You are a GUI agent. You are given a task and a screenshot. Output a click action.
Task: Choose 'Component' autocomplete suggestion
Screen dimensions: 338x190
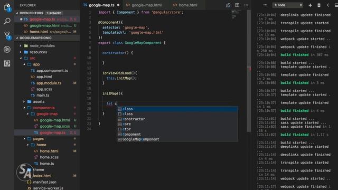click(177, 134)
